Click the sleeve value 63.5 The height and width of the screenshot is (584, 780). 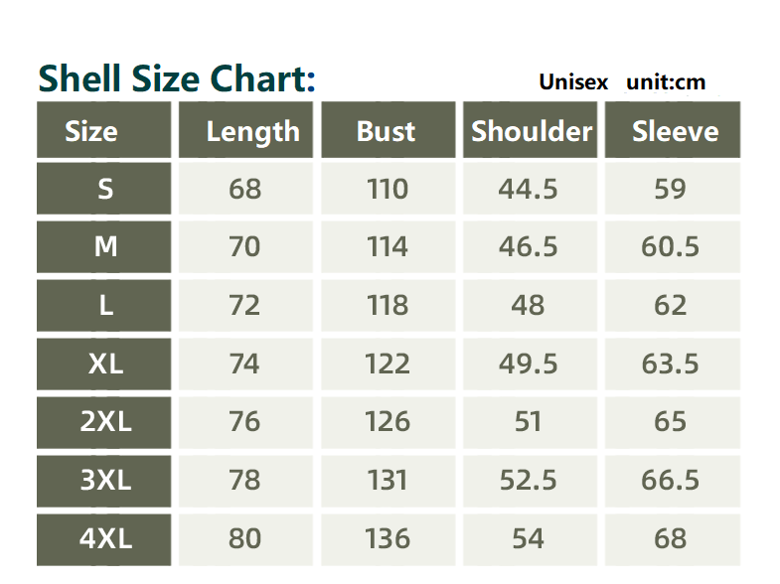coord(671,364)
